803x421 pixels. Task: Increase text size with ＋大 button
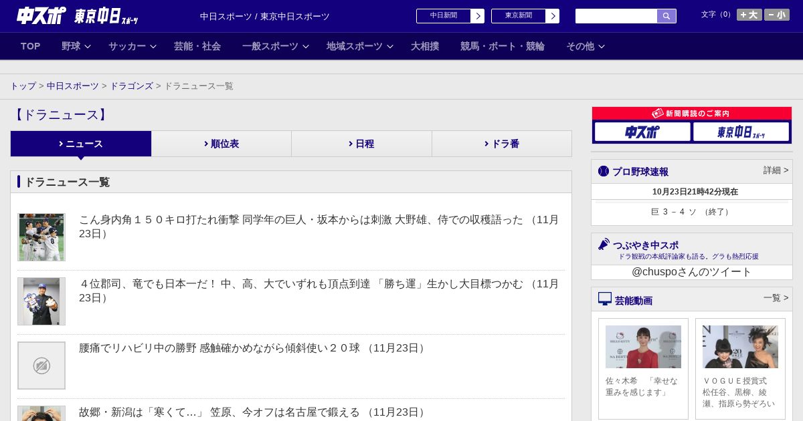tap(749, 15)
